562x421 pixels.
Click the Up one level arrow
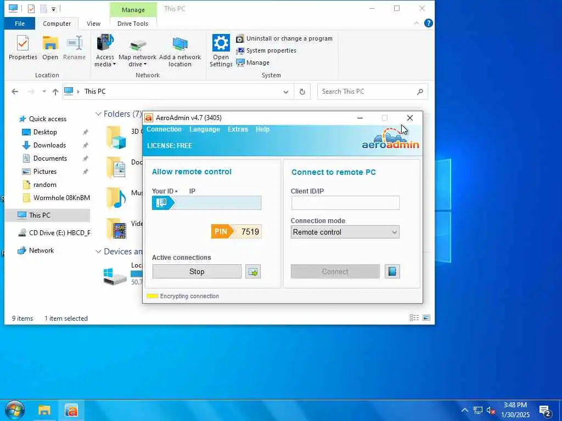pyautogui.click(x=55, y=92)
